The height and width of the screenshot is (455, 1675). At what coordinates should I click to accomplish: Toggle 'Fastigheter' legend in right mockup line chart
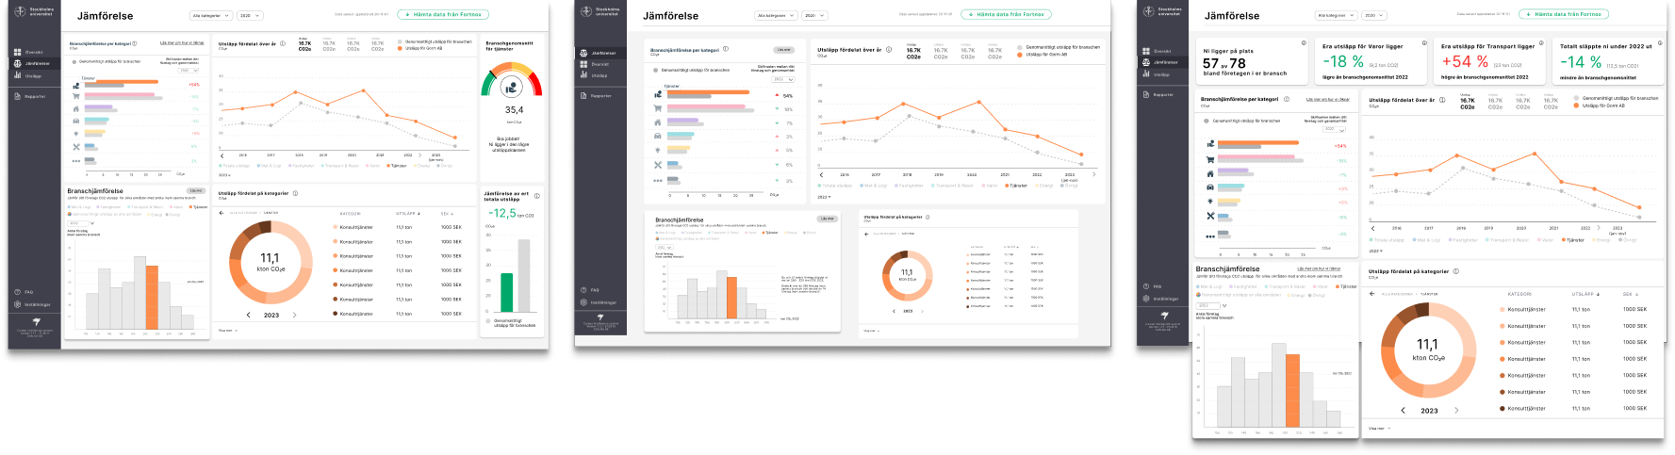point(1463,240)
